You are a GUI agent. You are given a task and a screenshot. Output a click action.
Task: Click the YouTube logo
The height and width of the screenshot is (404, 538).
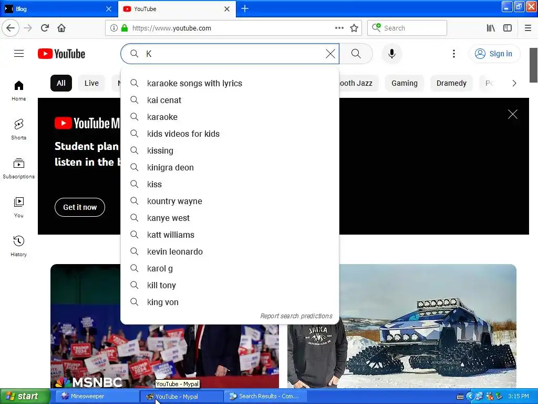61,54
